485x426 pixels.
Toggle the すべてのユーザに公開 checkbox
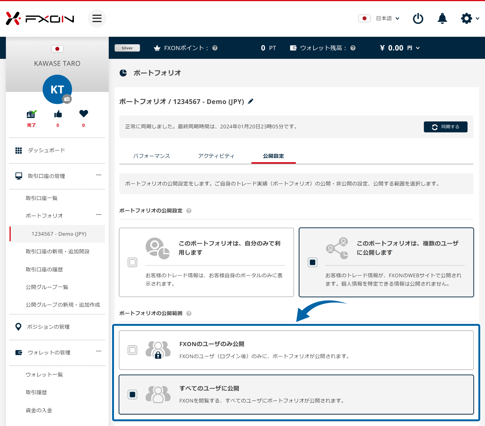tap(133, 394)
